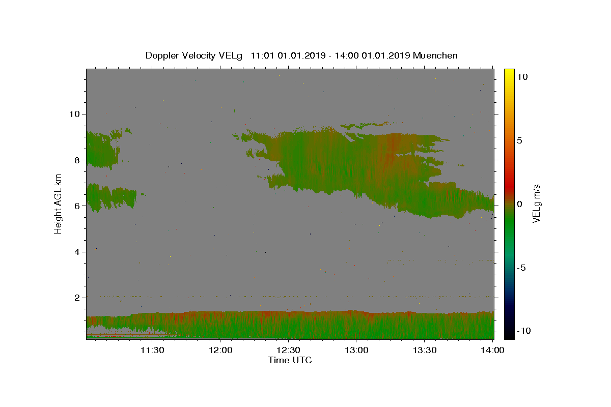Image resolution: width=611 pixels, height=407 pixels.
Task: Click the 12:30 time tick label
Action: tap(289, 350)
